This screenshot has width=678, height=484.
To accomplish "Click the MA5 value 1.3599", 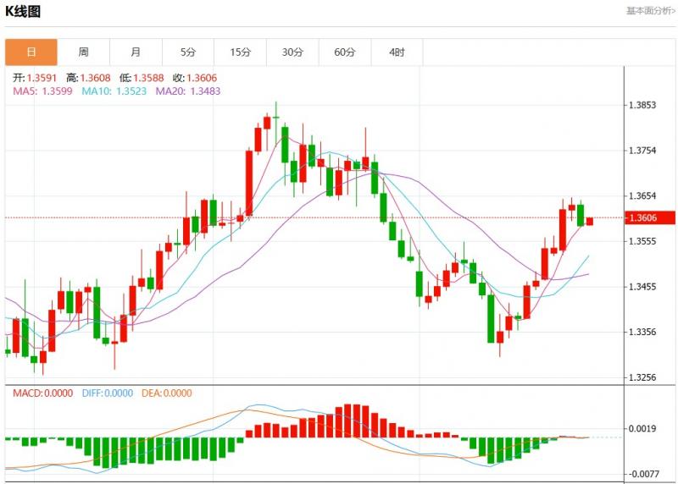I will (57, 91).
